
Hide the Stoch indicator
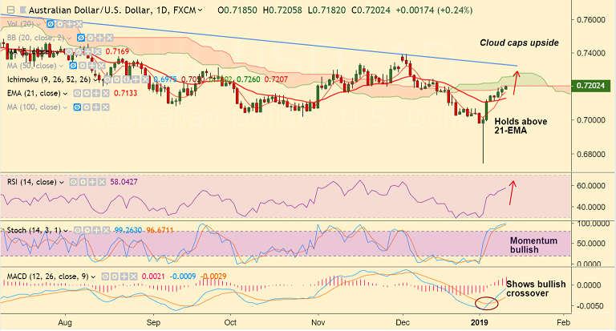pyautogui.click(x=77, y=230)
